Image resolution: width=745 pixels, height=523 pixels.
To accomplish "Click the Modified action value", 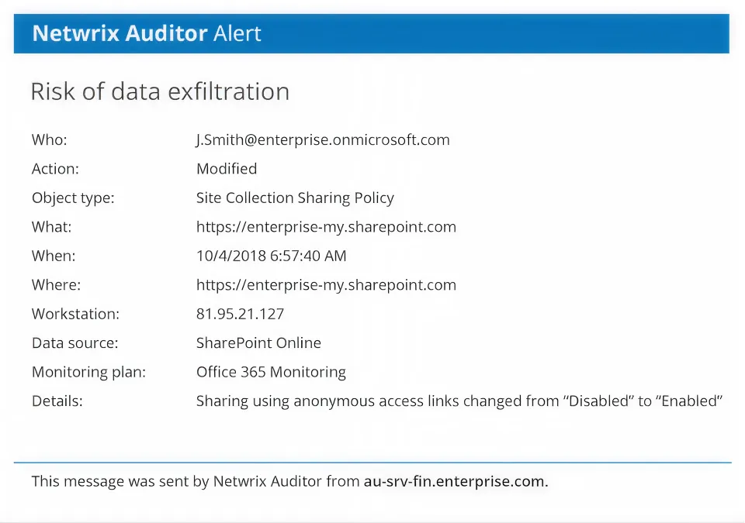I will click(x=227, y=169).
